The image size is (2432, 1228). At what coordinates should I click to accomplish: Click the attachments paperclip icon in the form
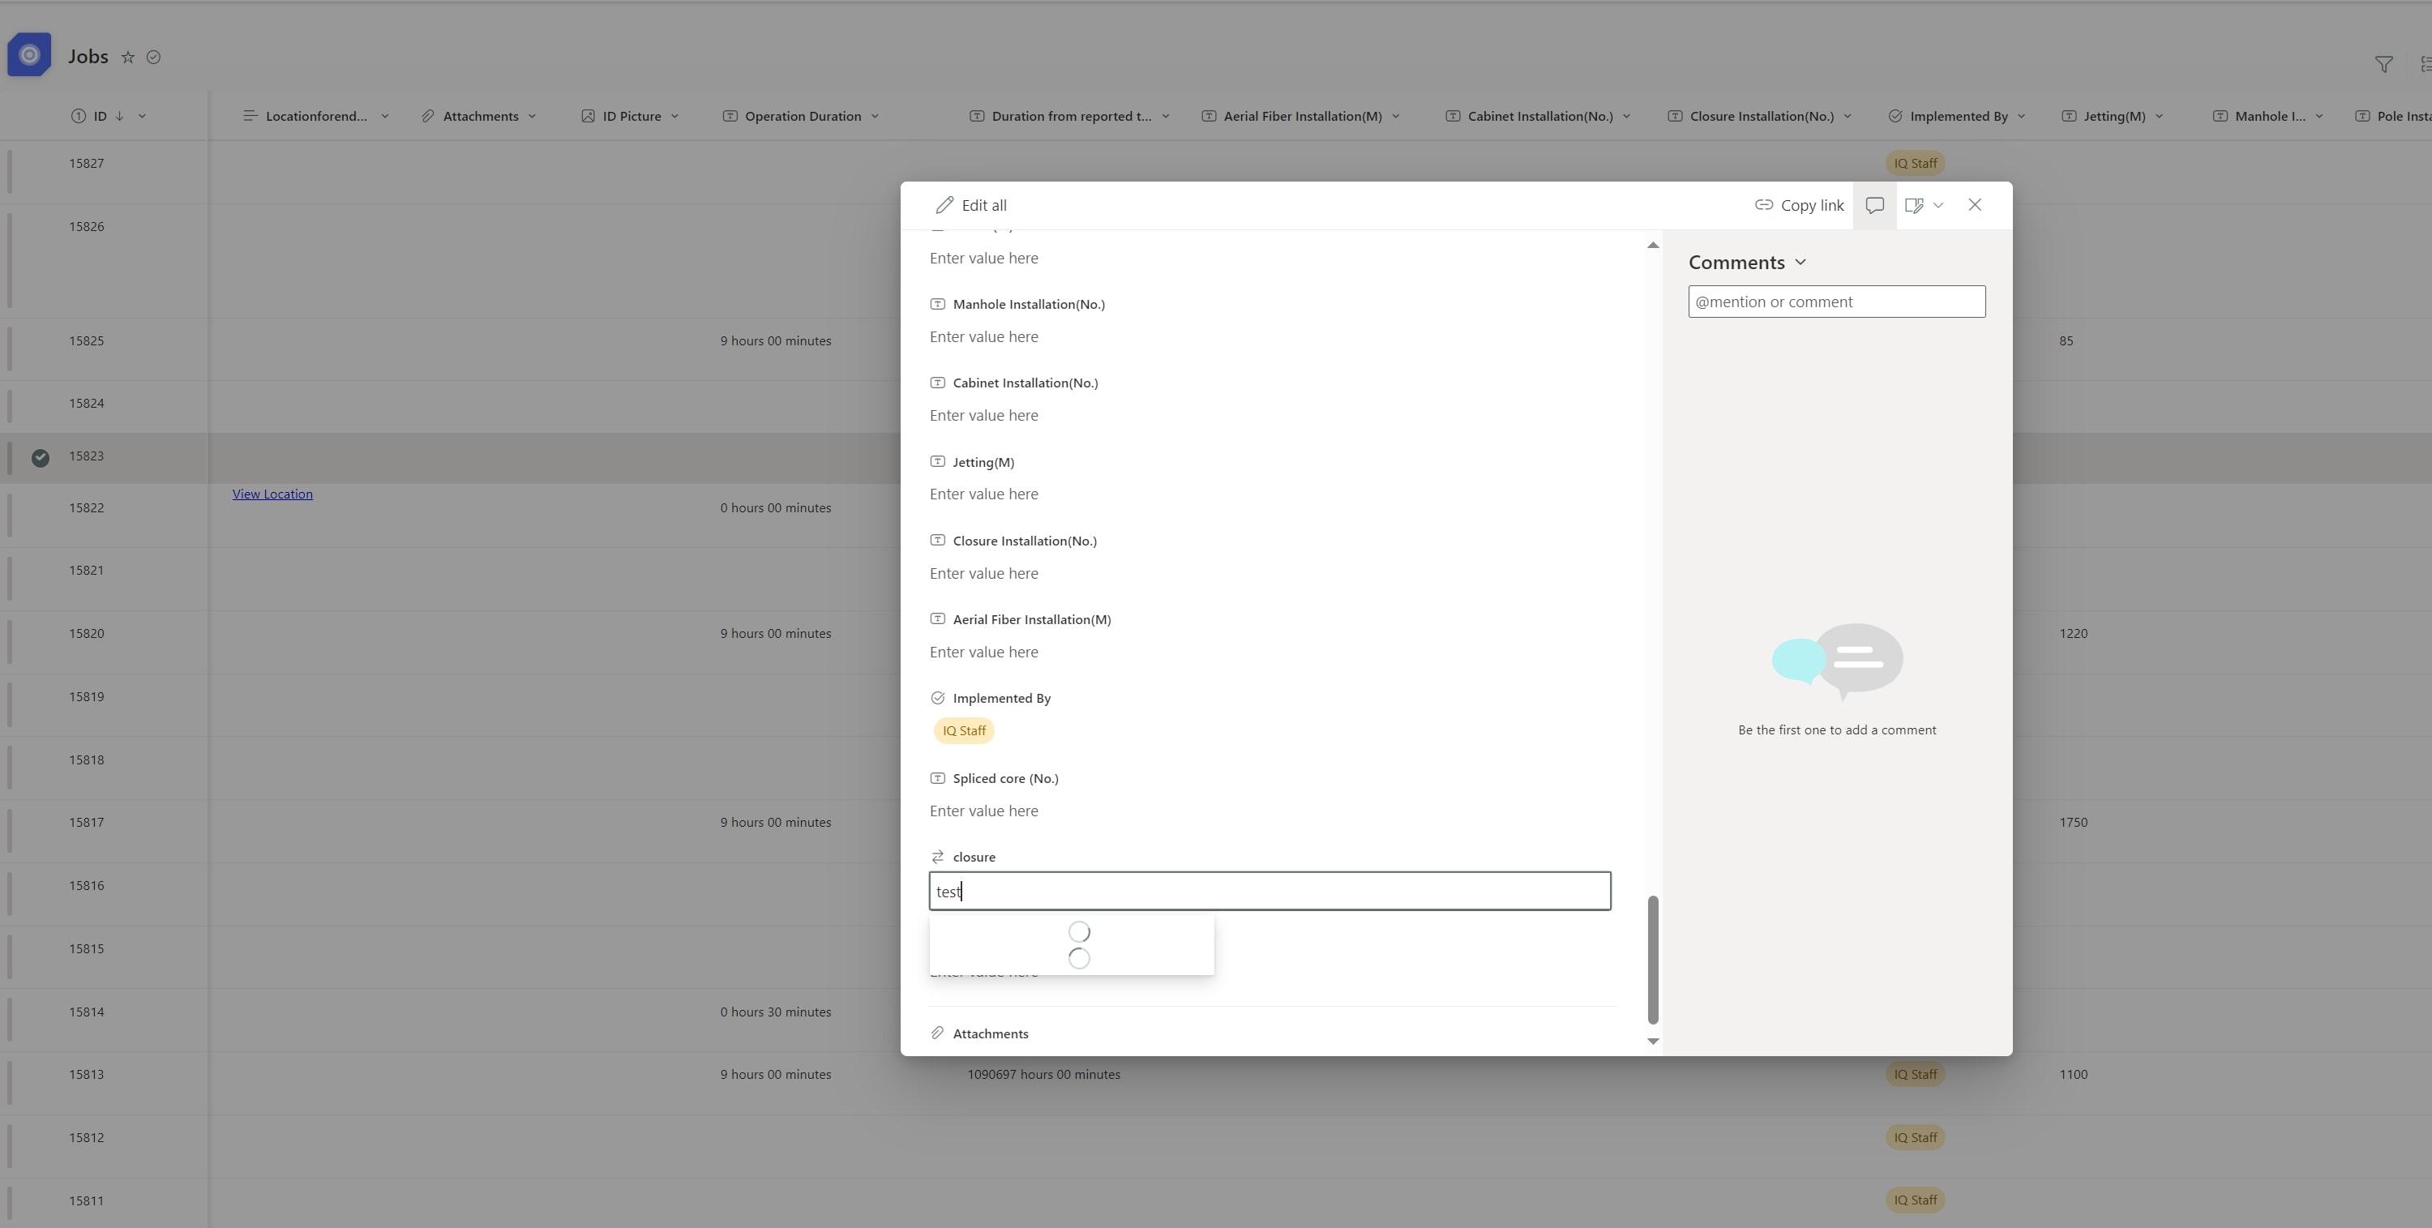pyautogui.click(x=937, y=1033)
